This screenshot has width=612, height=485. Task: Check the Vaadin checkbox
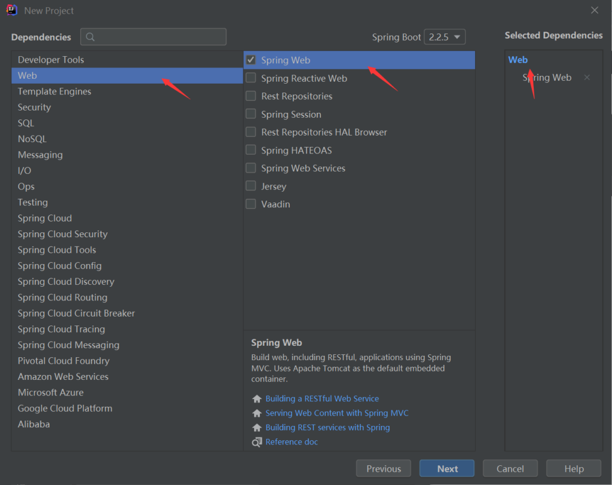point(251,204)
